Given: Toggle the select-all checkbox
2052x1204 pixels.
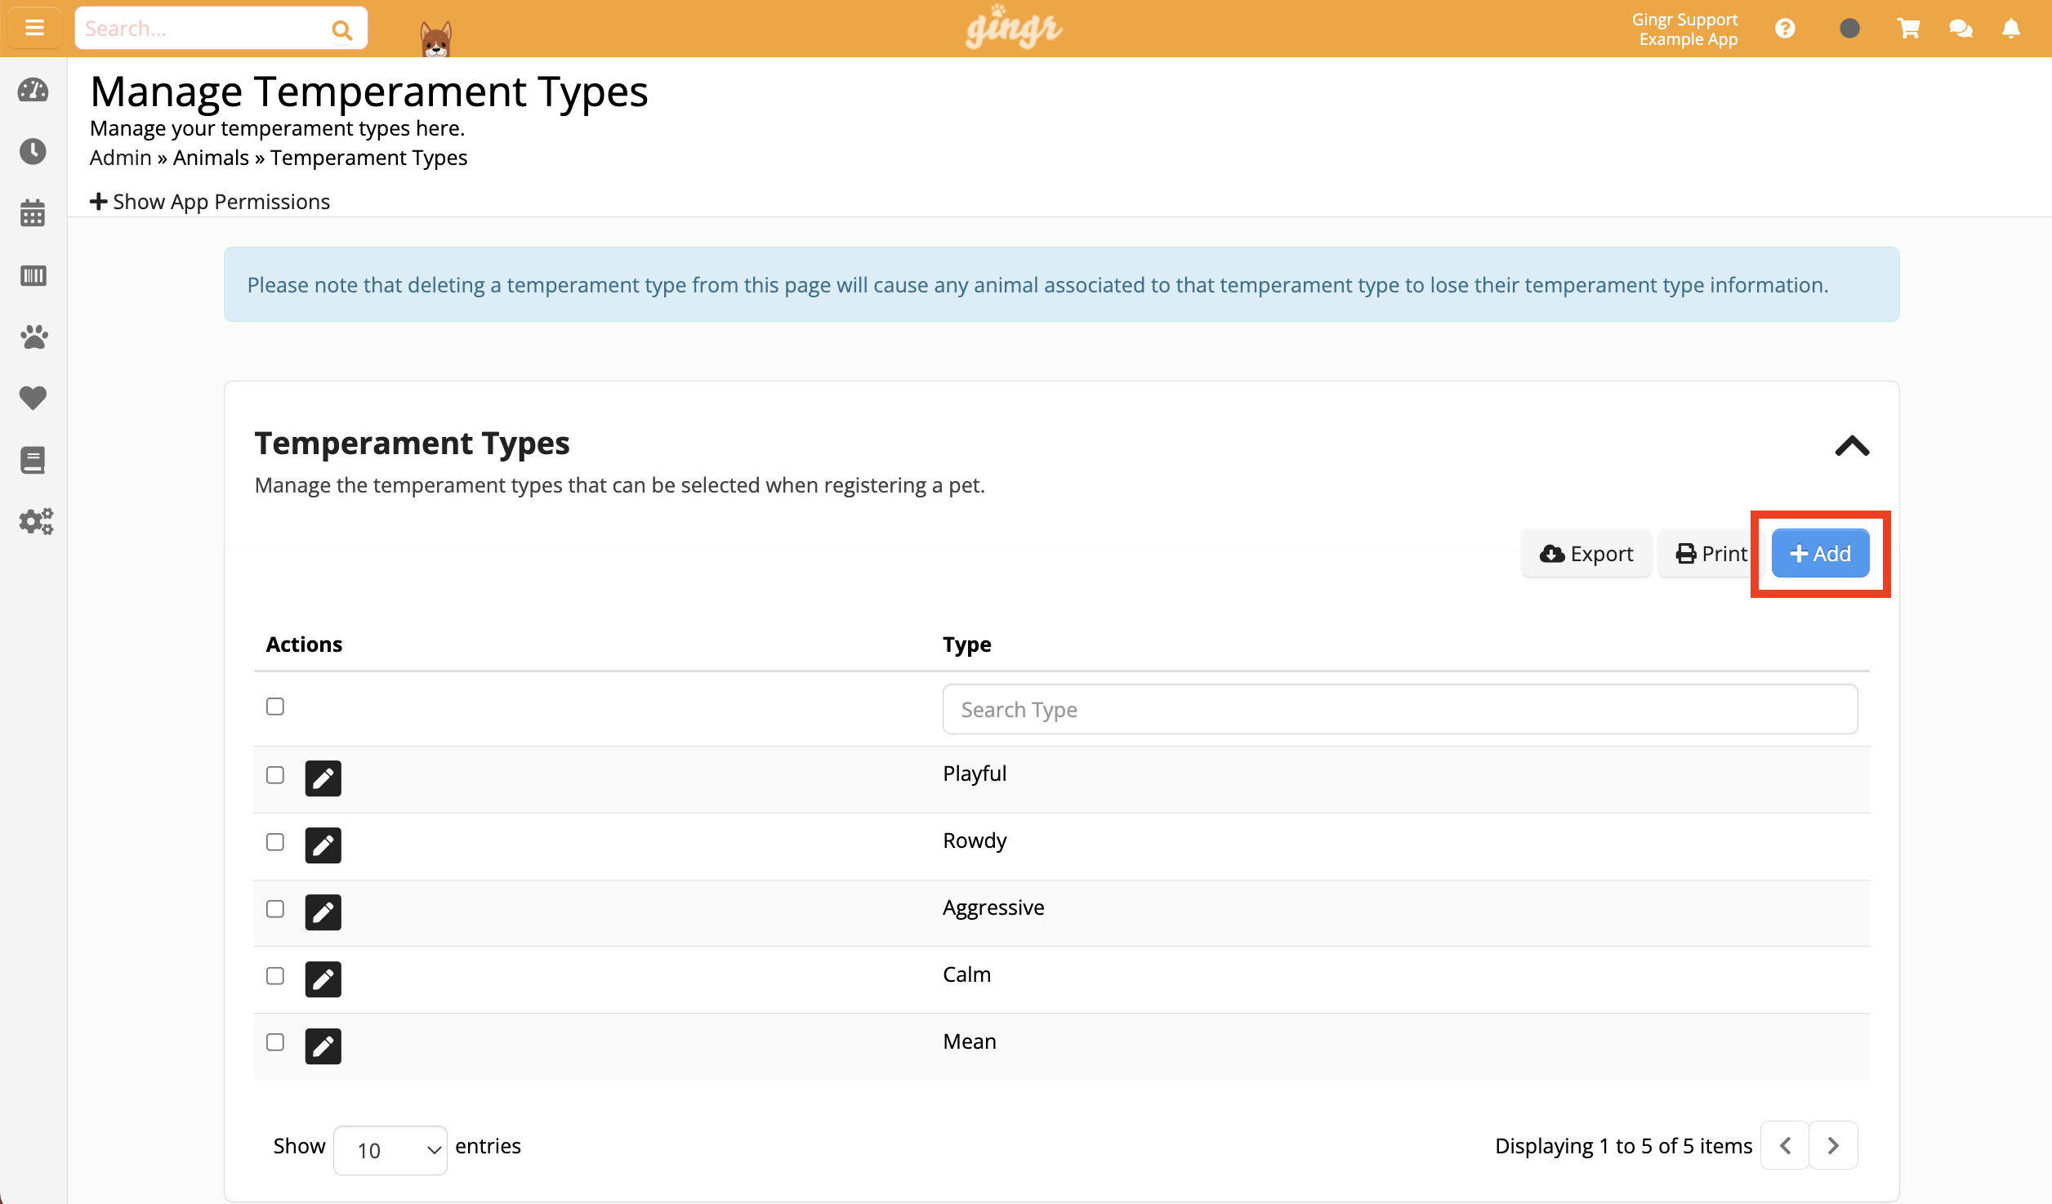Looking at the screenshot, I should click(275, 707).
